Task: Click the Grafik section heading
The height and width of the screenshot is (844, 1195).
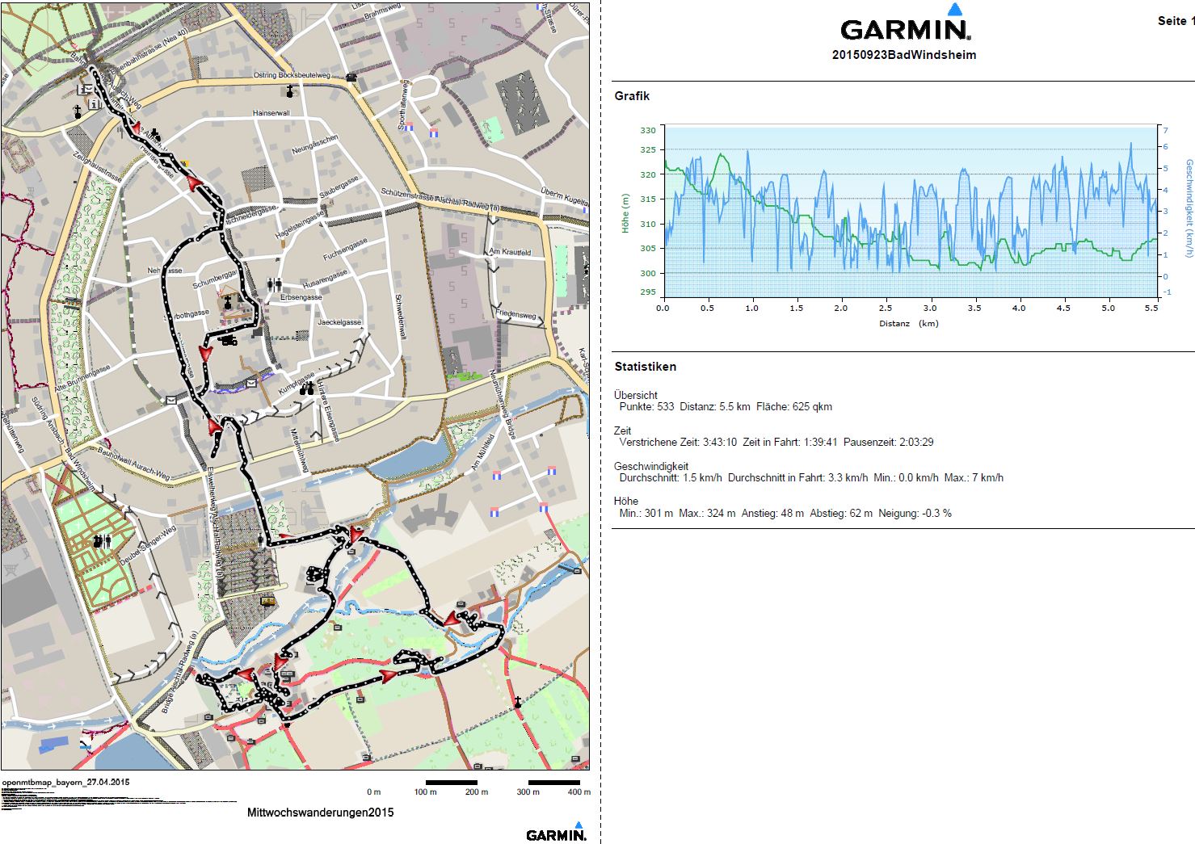Action: pos(632,96)
